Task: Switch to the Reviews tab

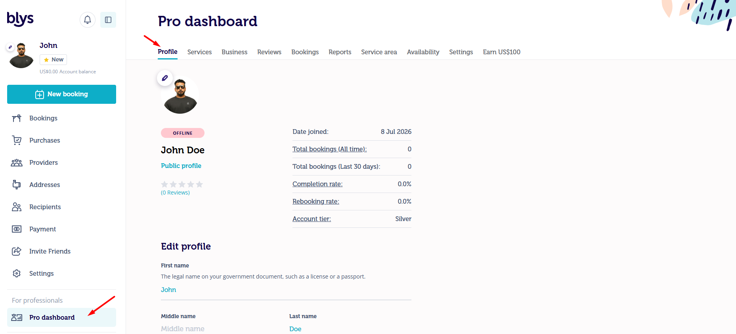Action: [x=269, y=52]
